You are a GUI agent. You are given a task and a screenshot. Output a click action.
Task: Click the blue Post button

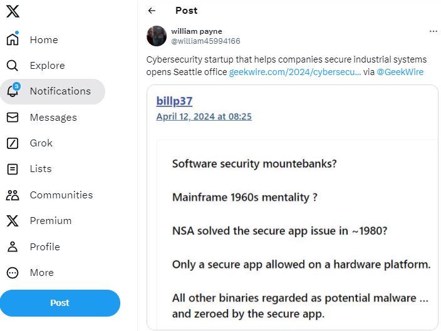pyautogui.click(x=60, y=303)
